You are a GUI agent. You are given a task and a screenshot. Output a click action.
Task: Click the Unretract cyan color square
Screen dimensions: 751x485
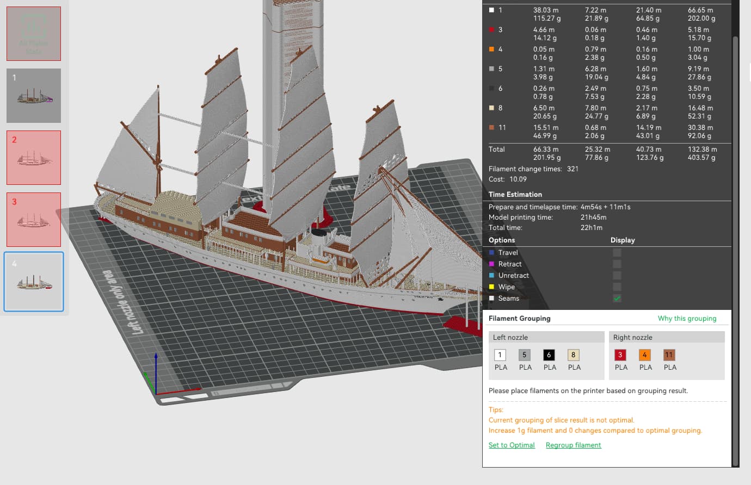pos(491,275)
